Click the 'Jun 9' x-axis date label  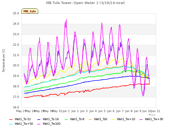click(x=138, y=111)
